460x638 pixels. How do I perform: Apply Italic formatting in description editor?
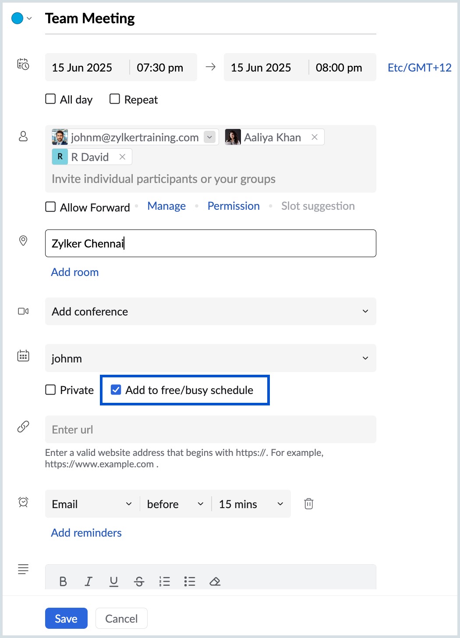(88, 581)
